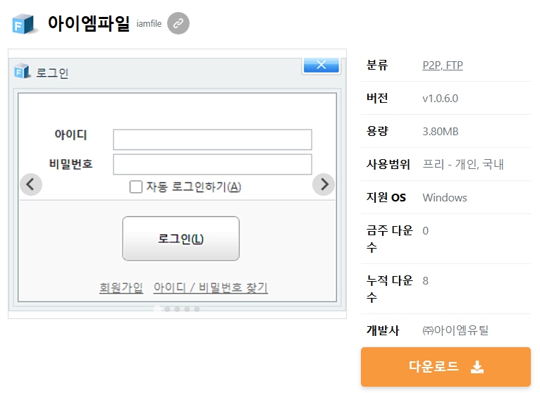The image size is (540, 393).
Task: Show next screenshot with right arrow
Action: pos(324,185)
